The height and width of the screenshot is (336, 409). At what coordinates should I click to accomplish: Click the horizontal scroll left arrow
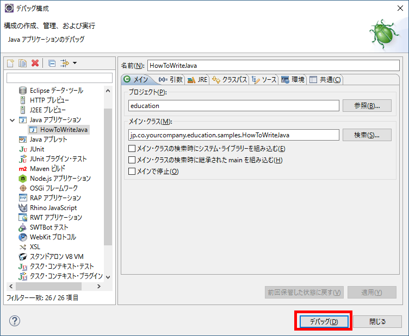click(11, 286)
